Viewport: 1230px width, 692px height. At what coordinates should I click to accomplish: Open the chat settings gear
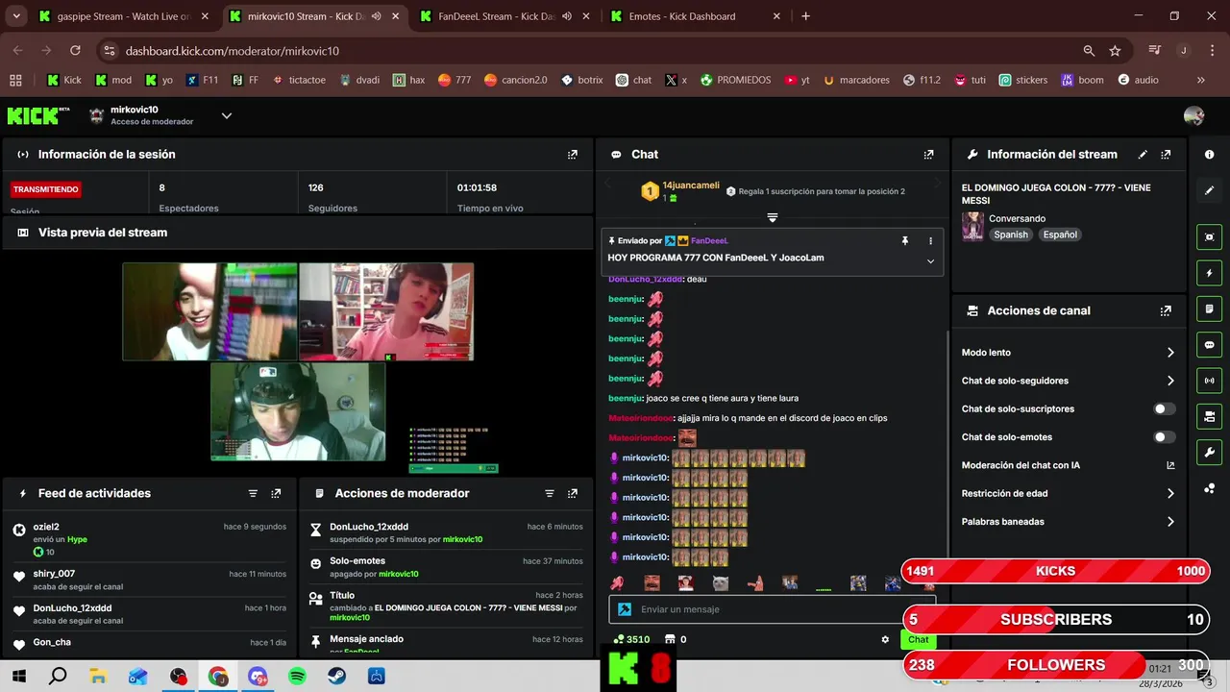point(885,639)
